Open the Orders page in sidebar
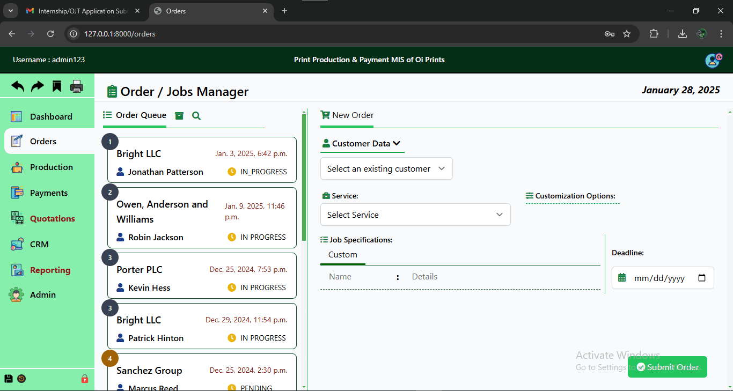Viewport: 733px width, 391px height. (49, 142)
